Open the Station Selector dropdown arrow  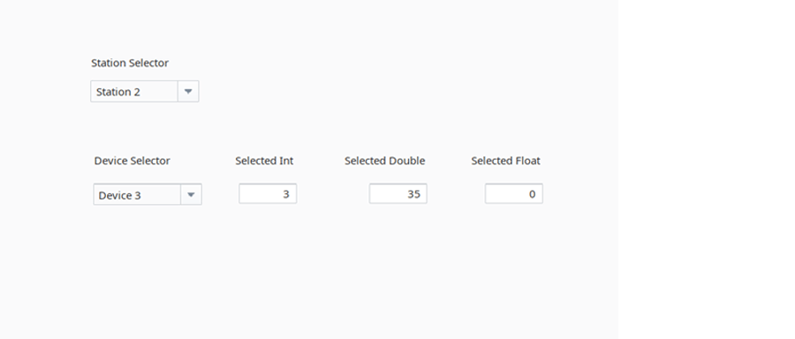tap(188, 92)
